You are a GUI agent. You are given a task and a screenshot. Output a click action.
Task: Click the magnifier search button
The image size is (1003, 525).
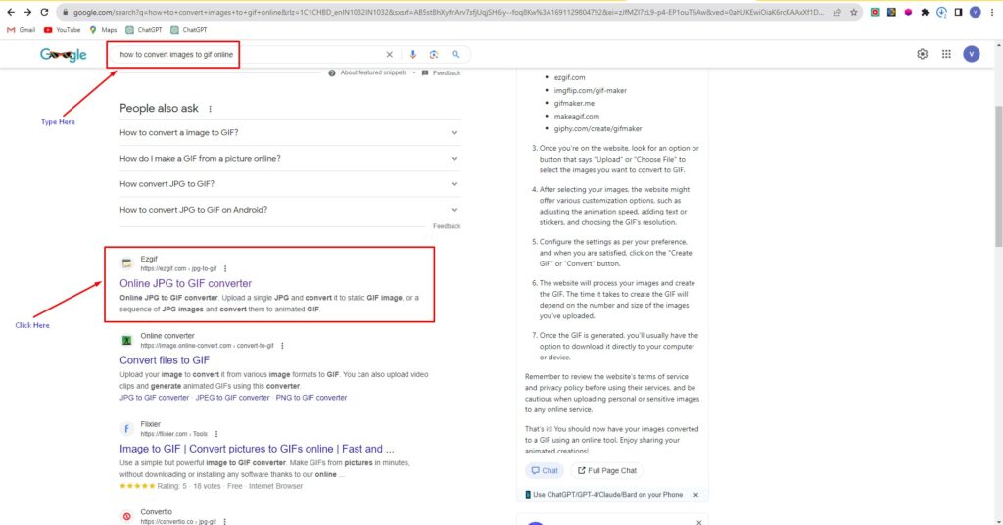455,55
